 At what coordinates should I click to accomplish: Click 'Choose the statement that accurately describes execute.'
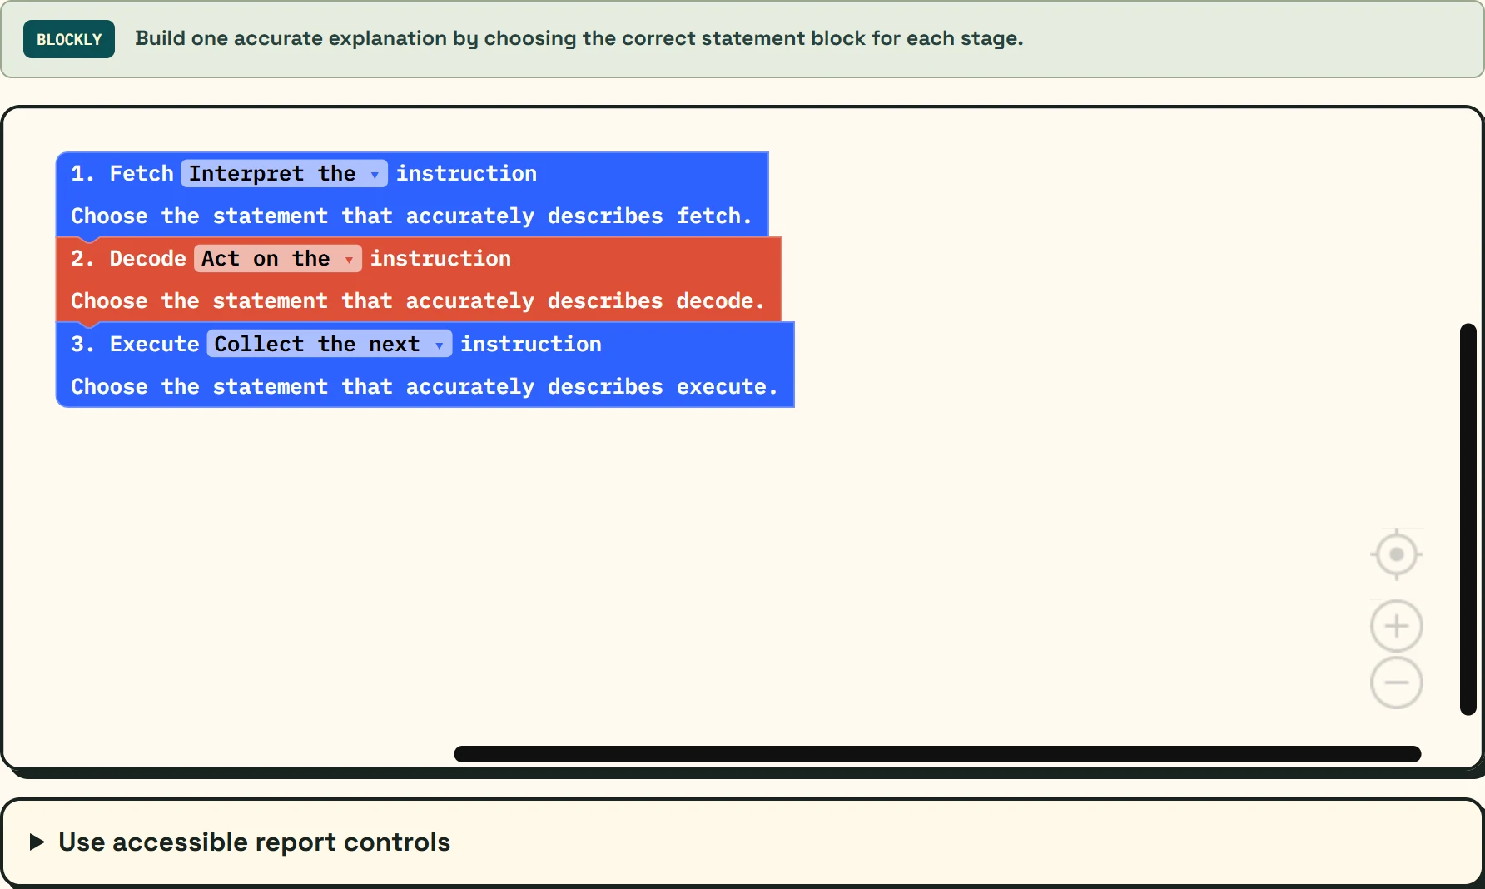coord(425,386)
